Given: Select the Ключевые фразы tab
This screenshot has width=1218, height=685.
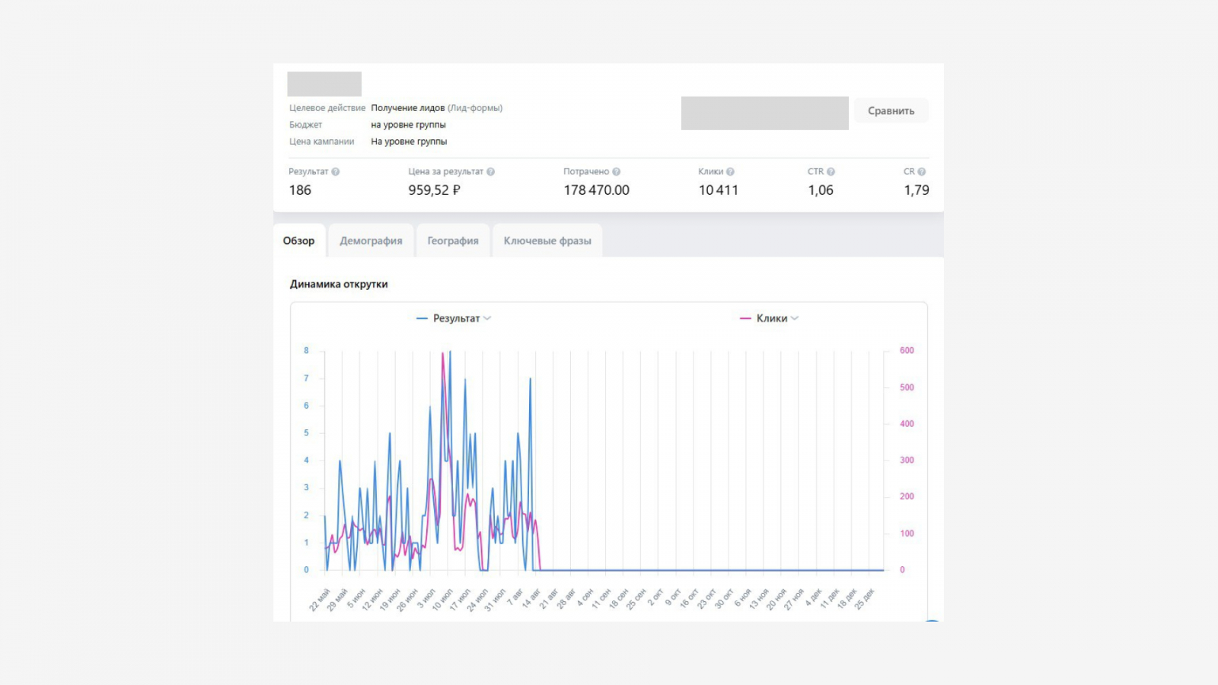Looking at the screenshot, I should pos(547,241).
